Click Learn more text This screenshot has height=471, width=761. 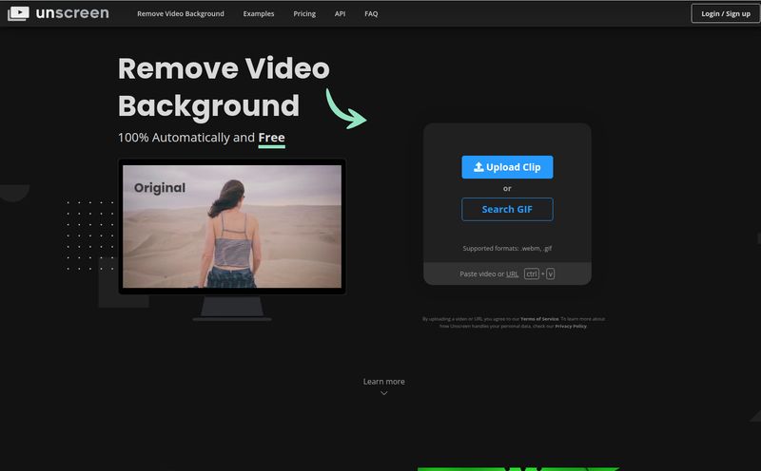384,382
